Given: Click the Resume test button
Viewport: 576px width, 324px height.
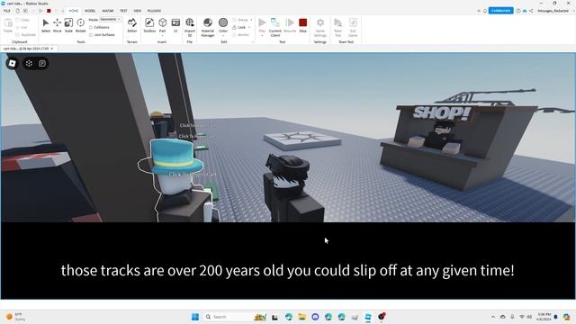Looking at the screenshot, I should [x=290, y=25].
